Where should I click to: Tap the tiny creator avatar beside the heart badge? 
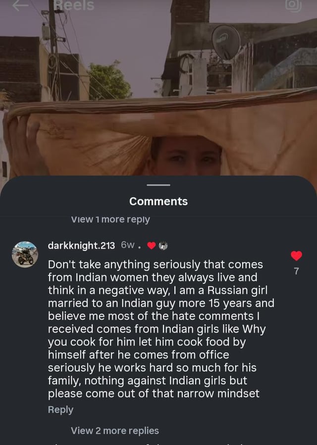coord(163,245)
